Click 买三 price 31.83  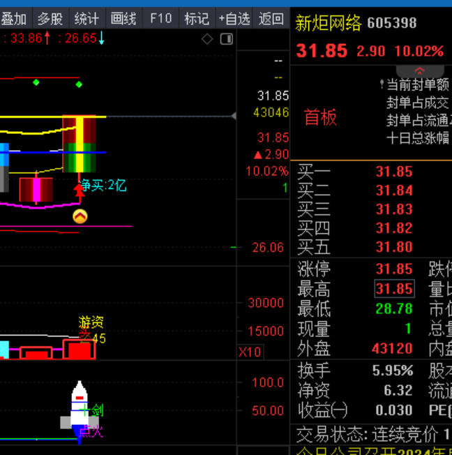(x=394, y=209)
